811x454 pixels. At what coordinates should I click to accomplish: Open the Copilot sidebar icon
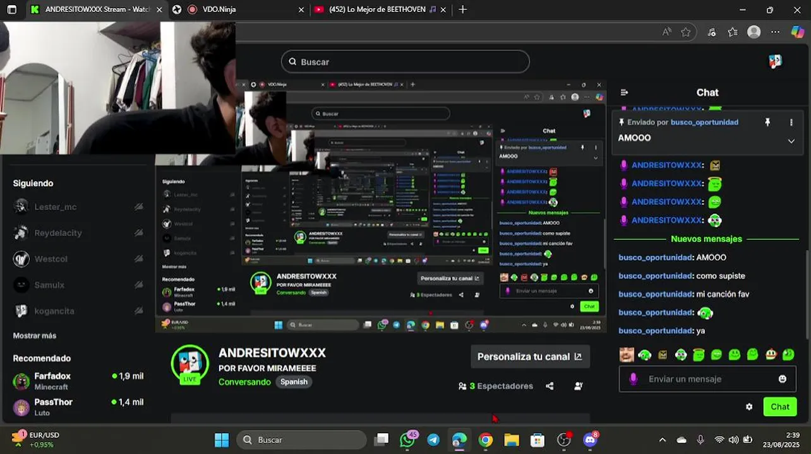[x=798, y=32]
